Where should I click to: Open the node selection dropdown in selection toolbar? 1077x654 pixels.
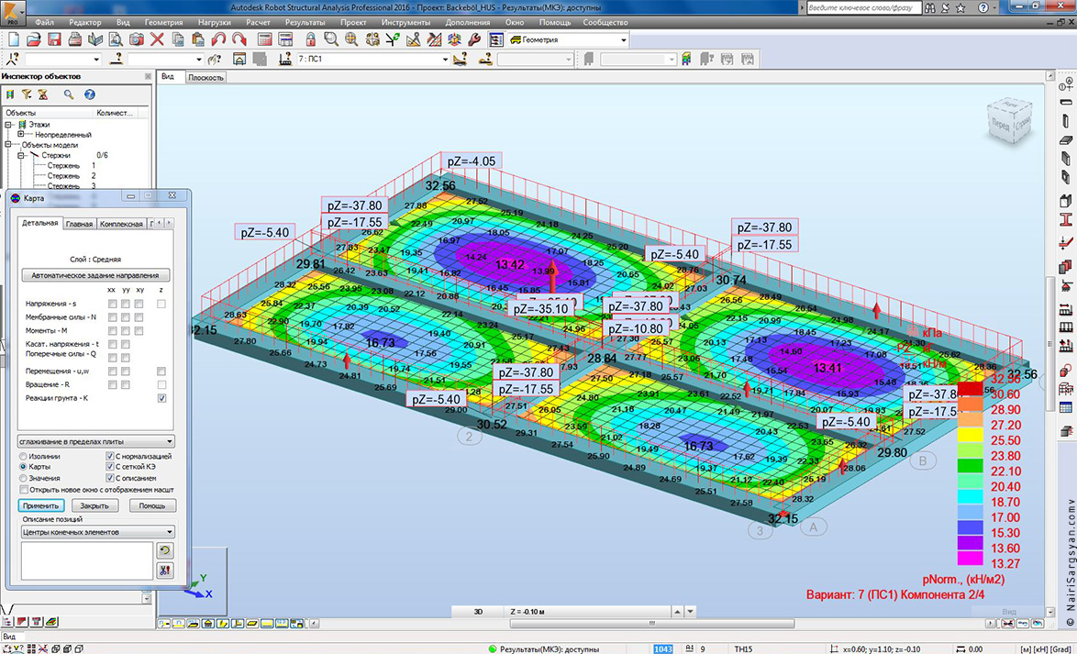(96, 60)
